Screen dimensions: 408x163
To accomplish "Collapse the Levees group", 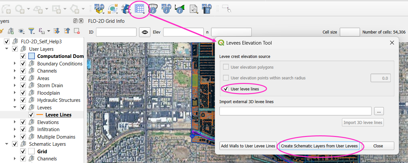I will 15,107.
